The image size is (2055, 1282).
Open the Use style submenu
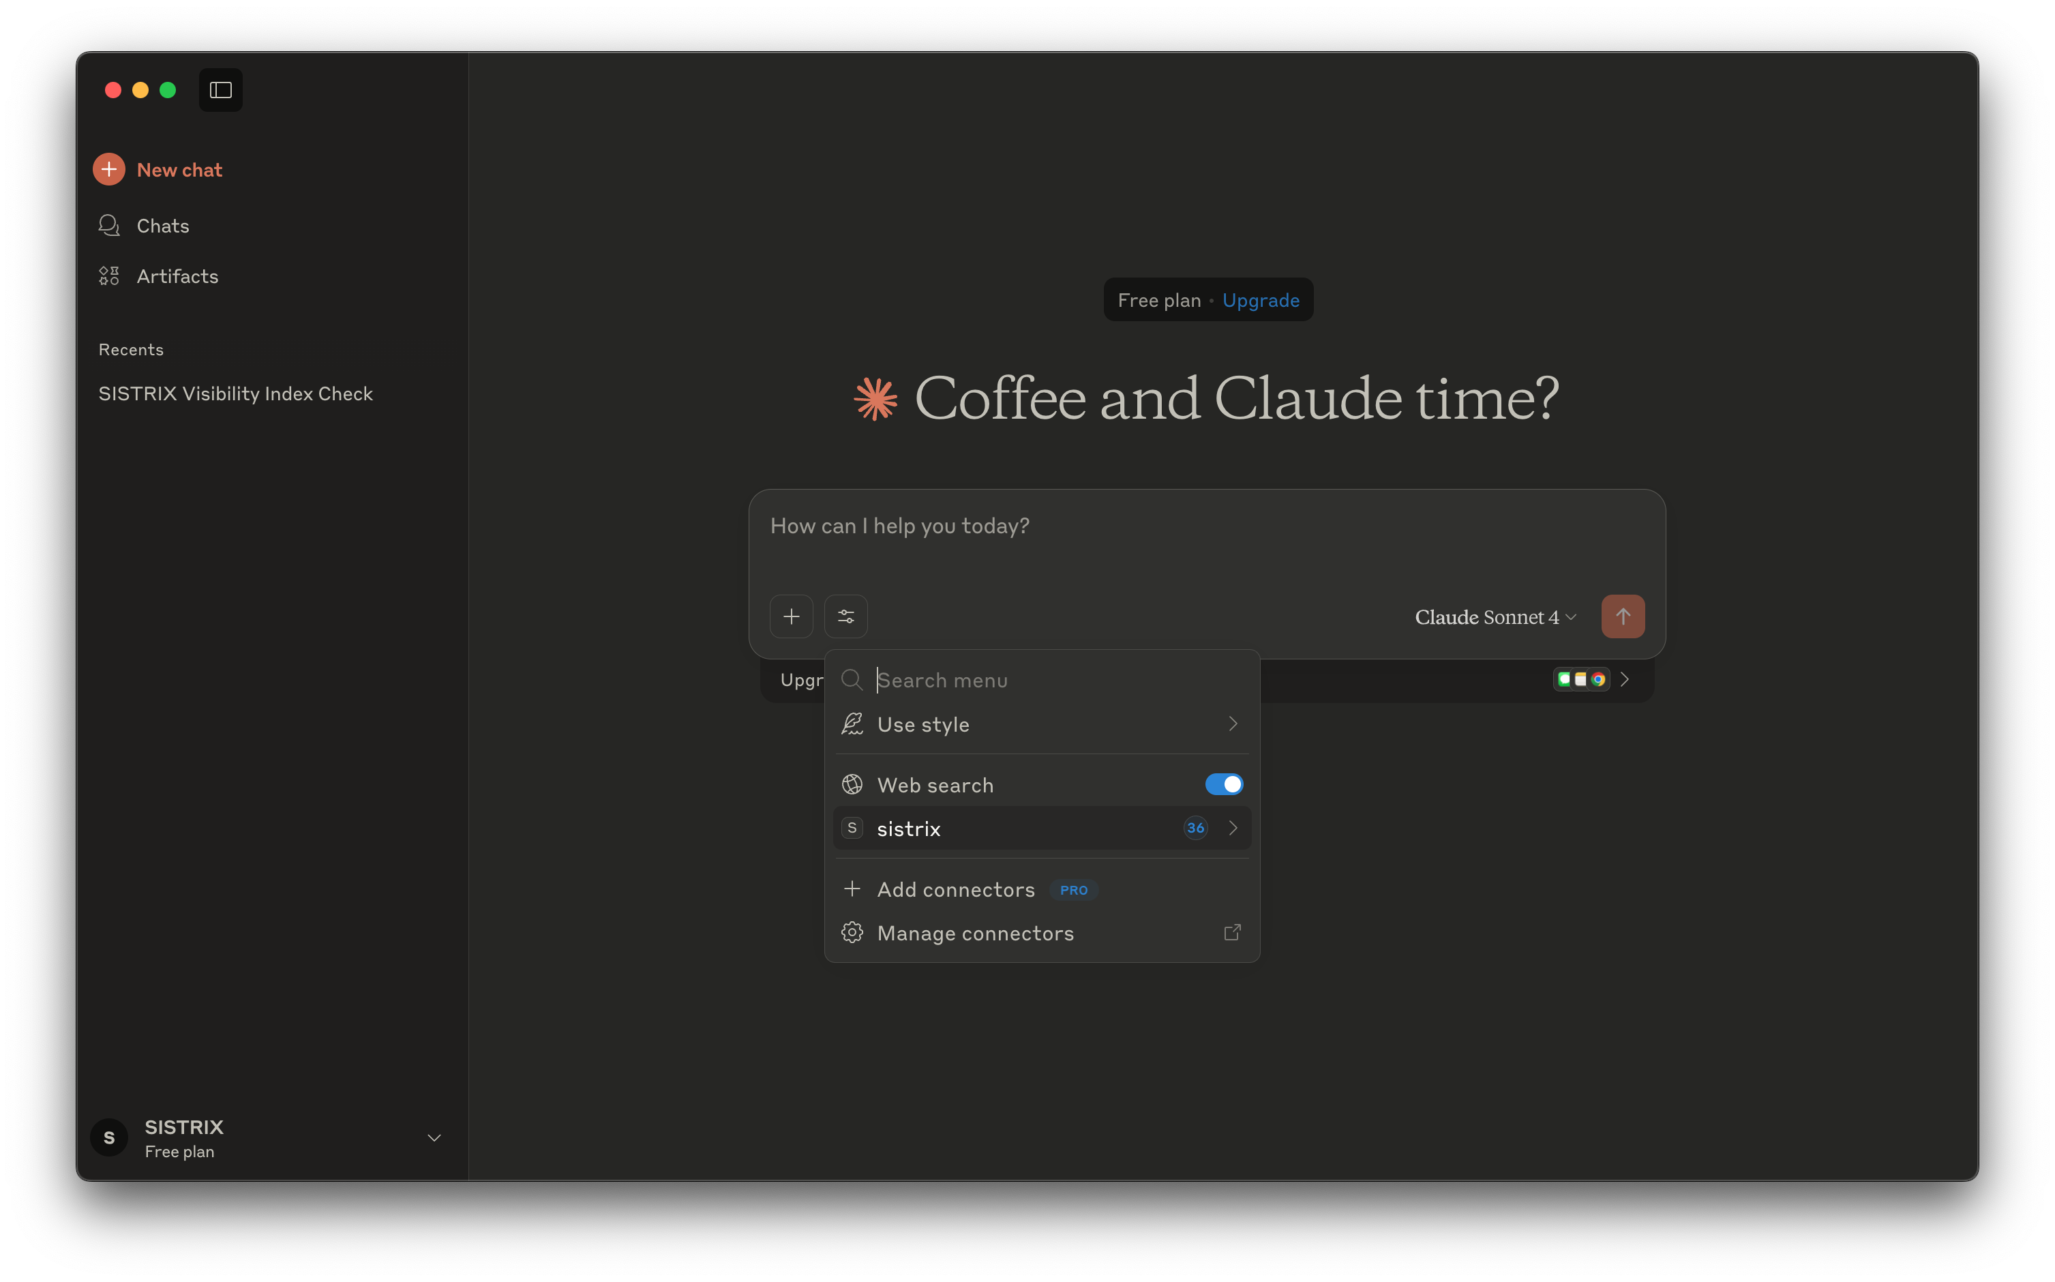(1041, 724)
